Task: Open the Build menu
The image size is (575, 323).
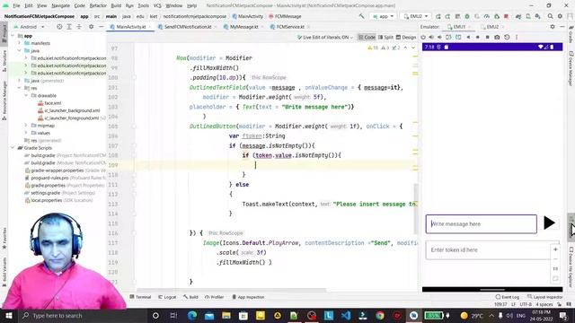Action: click(x=116, y=6)
